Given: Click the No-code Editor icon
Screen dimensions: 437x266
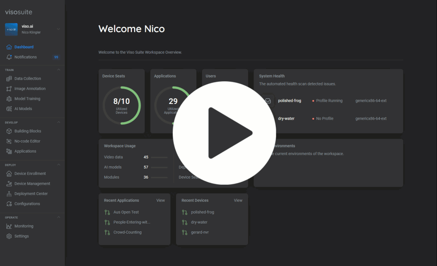Looking at the screenshot, I should (x=9, y=141).
